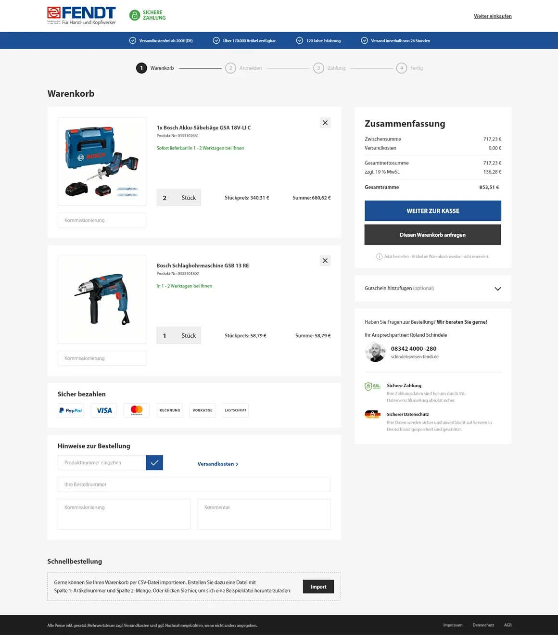558x635 pixels.
Task: Click Sofort lieferbar availability text
Action: (x=200, y=148)
